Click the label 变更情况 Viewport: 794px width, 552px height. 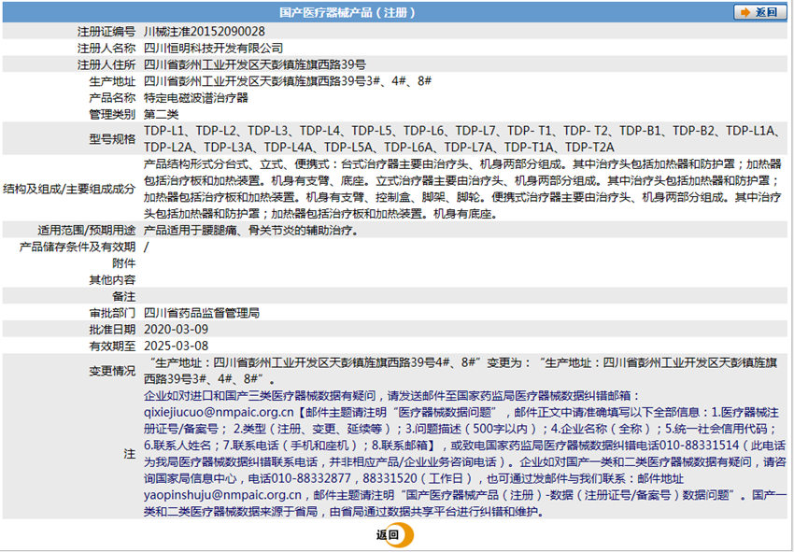[x=112, y=371]
